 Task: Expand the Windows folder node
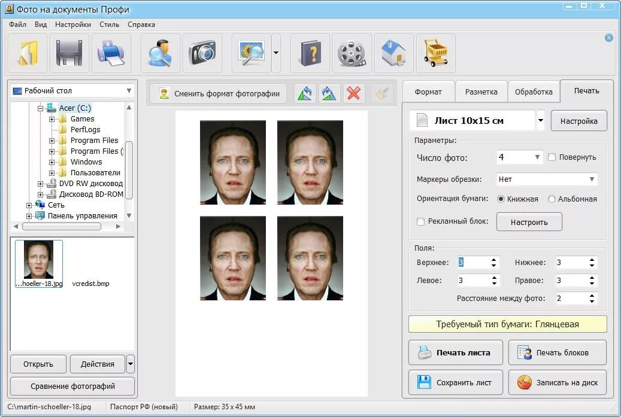(52, 162)
